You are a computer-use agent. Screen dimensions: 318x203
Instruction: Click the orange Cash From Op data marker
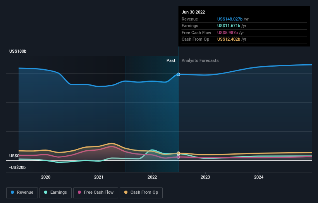tap(178, 153)
